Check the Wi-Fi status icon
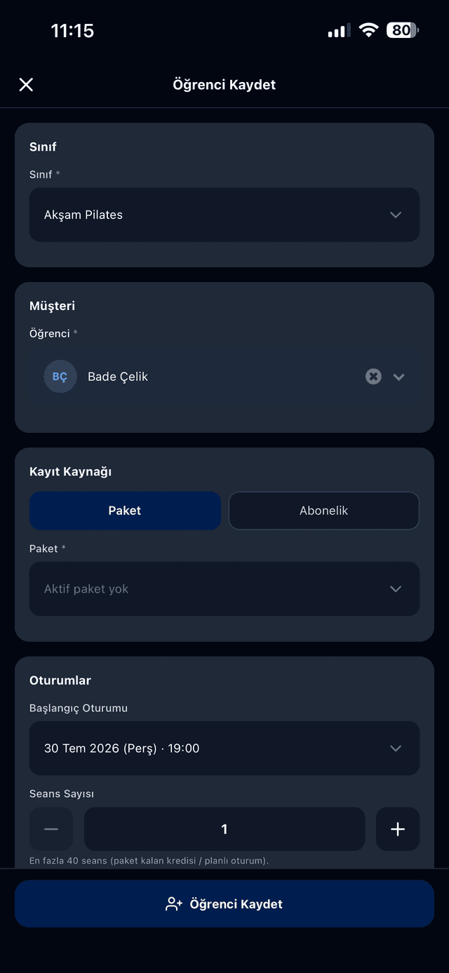This screenshot has width=449, height=973. pos(368,30)
